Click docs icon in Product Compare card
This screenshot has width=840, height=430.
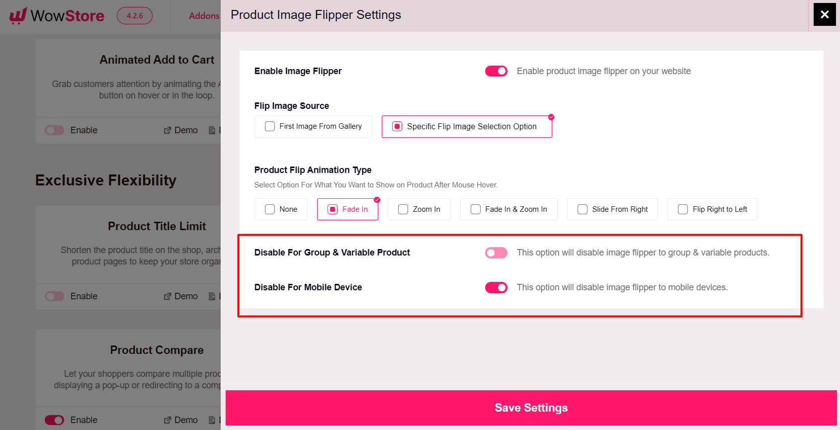tap(212, 420)
